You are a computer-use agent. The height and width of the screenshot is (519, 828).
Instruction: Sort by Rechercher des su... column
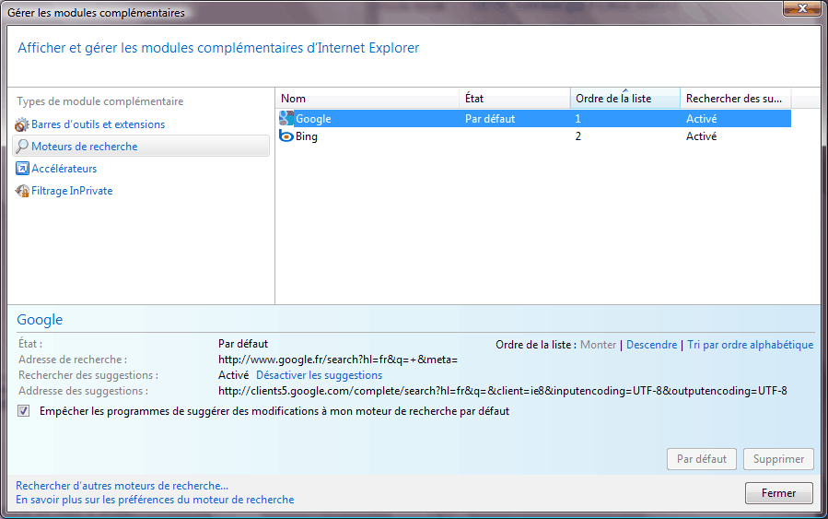pos(736,99)
